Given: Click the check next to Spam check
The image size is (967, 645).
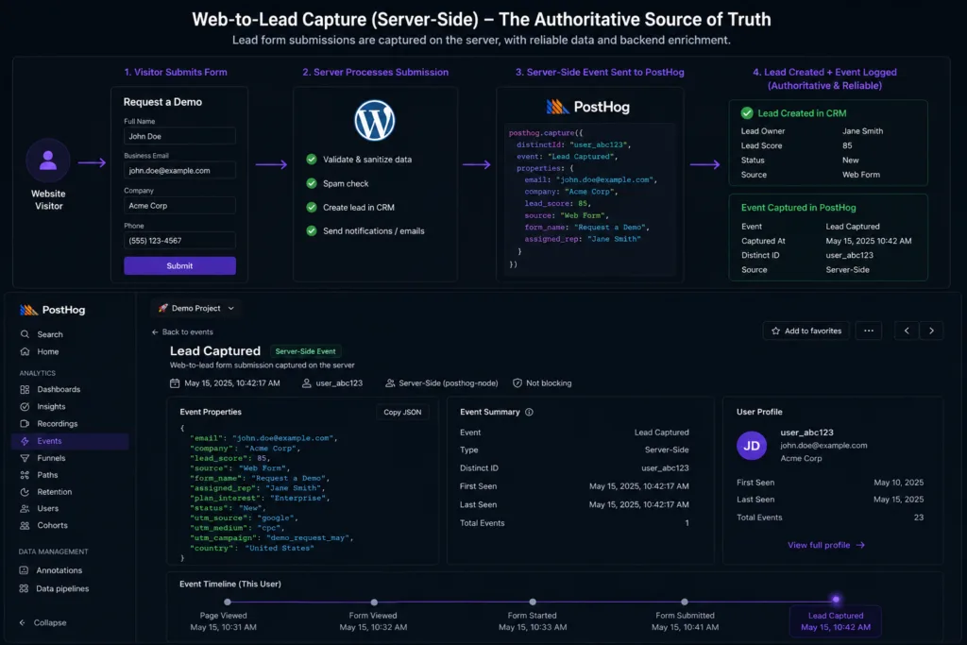Looking at the screenshot, I should tap(312, 183).
